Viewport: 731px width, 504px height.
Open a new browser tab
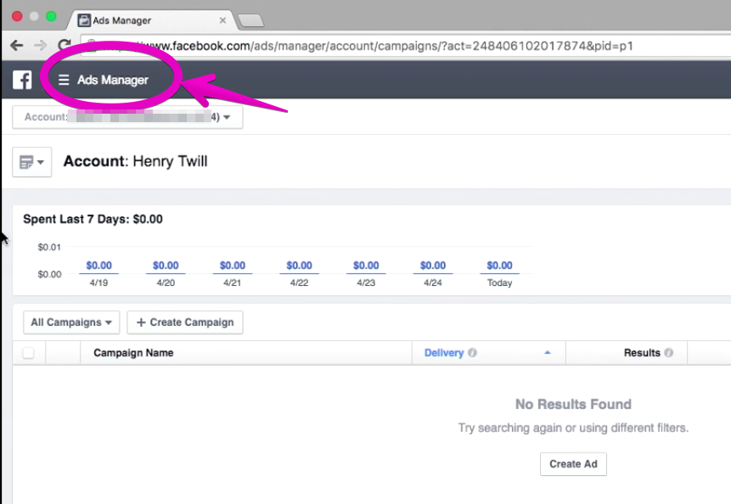tap(250, 20)
